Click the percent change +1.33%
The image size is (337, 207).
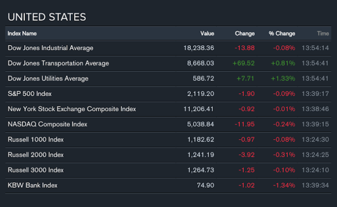(x=283, y=79)
